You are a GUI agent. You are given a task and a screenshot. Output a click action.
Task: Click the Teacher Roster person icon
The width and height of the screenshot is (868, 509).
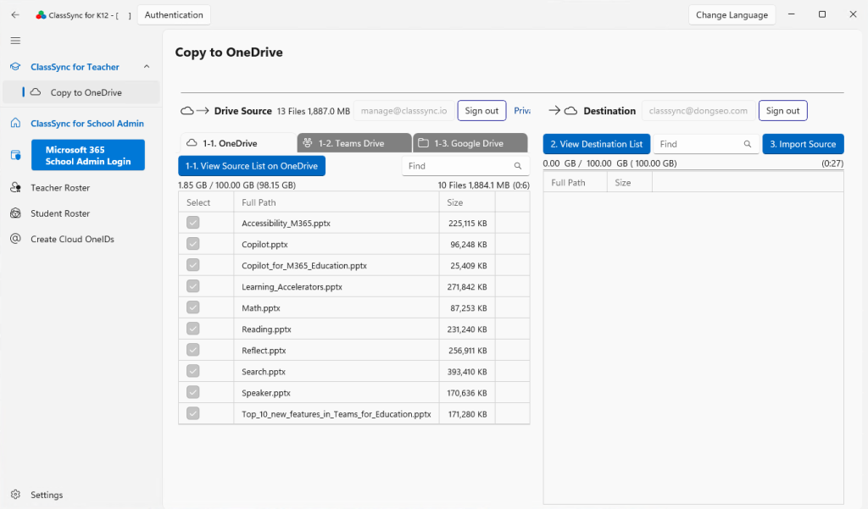click(x=15, y=187)
